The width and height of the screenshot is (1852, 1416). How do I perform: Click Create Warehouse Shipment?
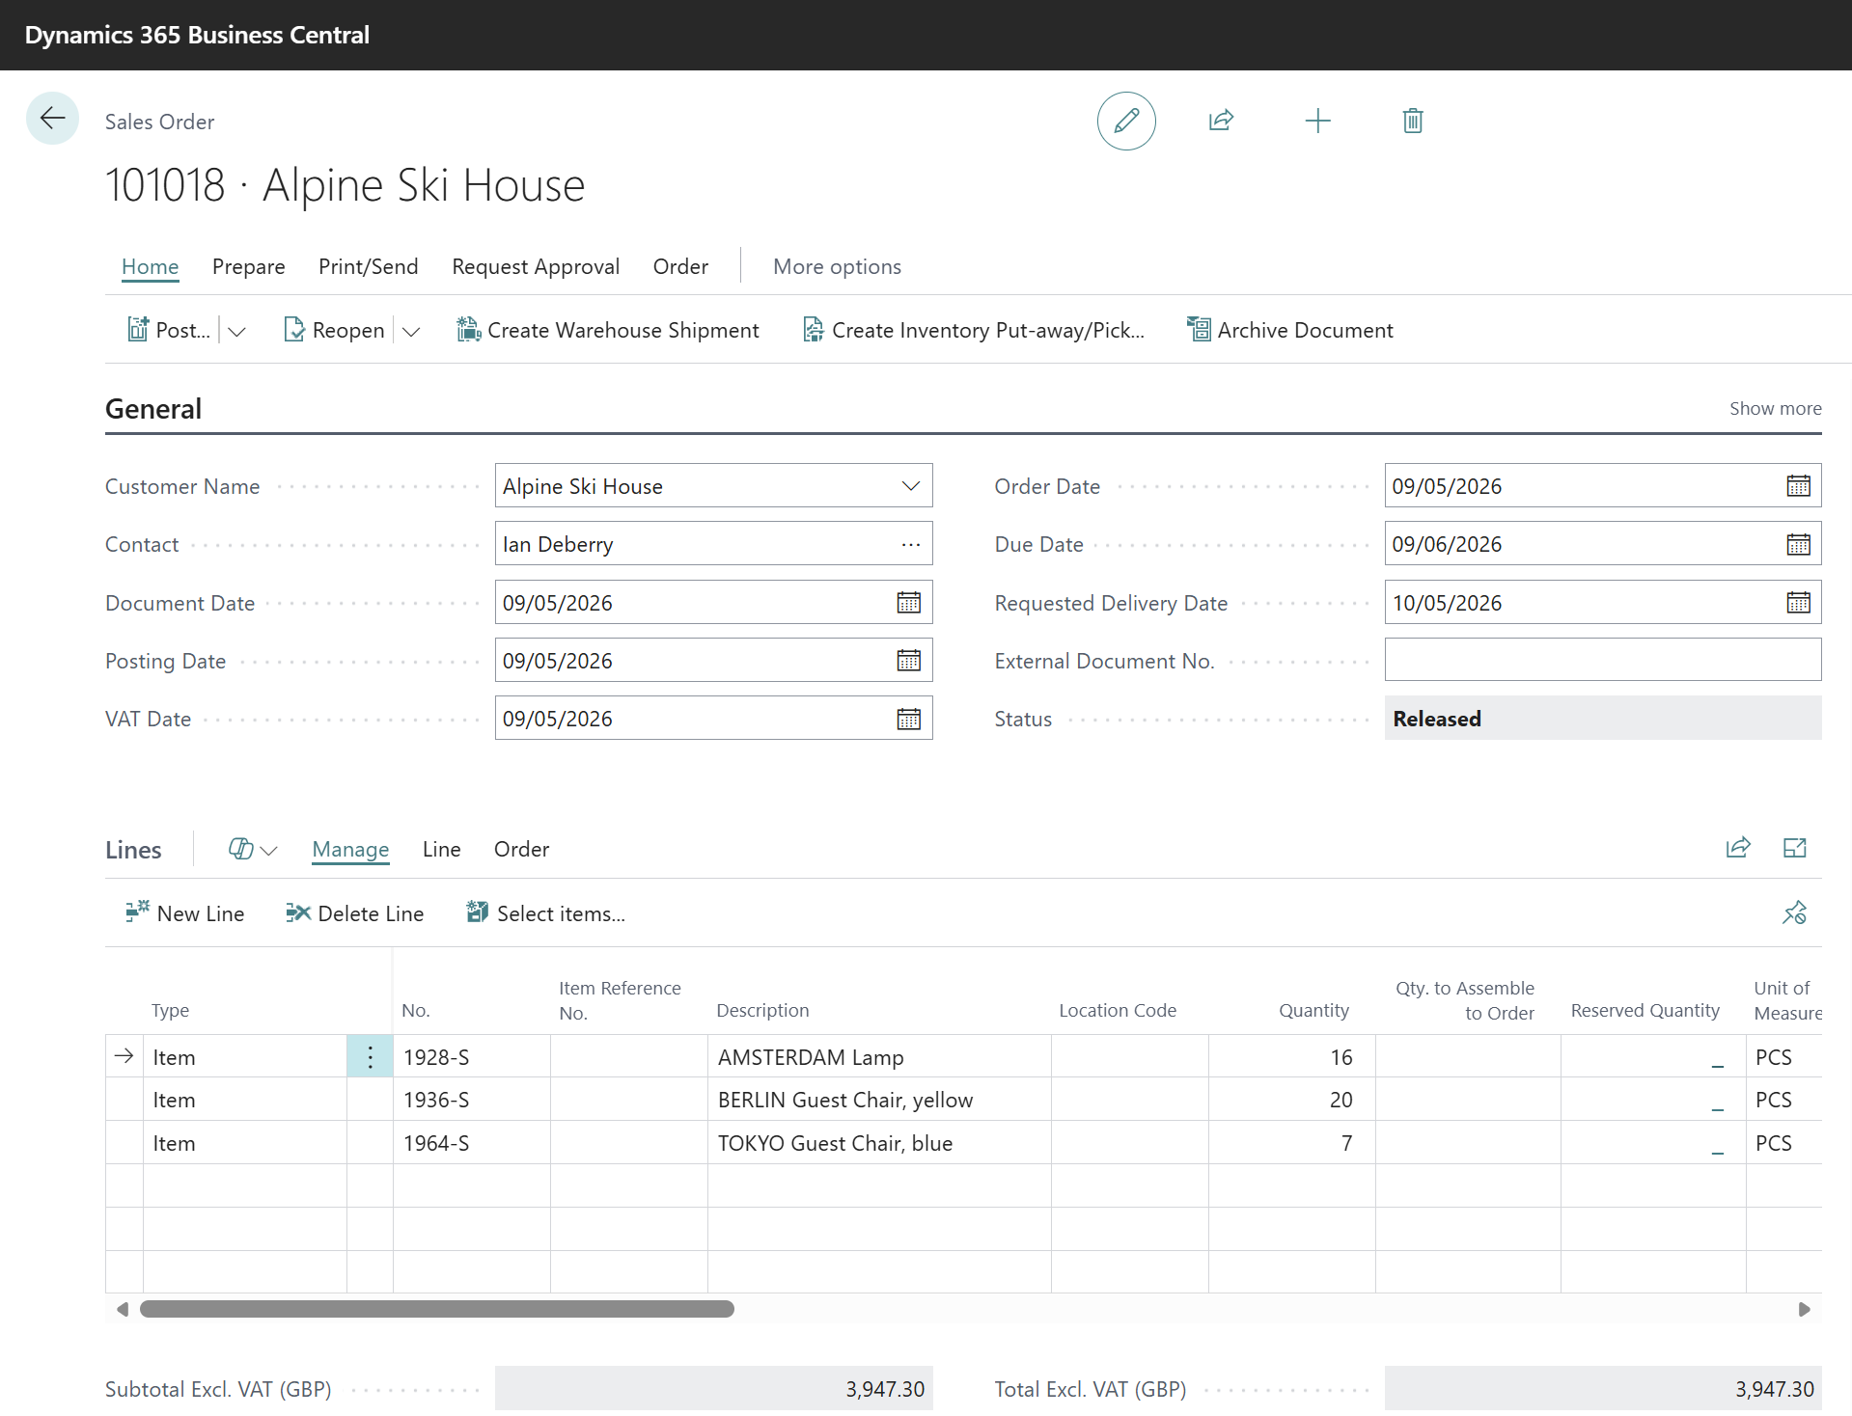tap(608, 330)
